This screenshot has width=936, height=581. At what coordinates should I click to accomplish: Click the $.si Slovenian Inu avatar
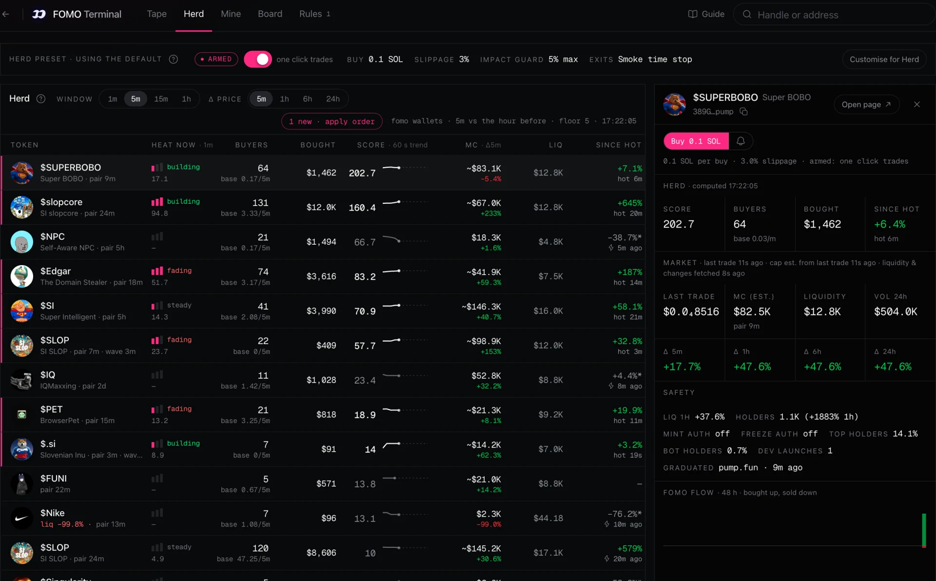coord(22,449)
